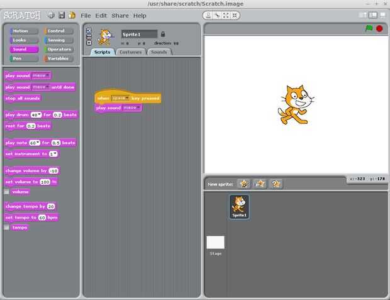Enable the tempo stage monitor checkbox
Image resolution: width=390 pixels, height=300 pixels.
coord(7,228)
